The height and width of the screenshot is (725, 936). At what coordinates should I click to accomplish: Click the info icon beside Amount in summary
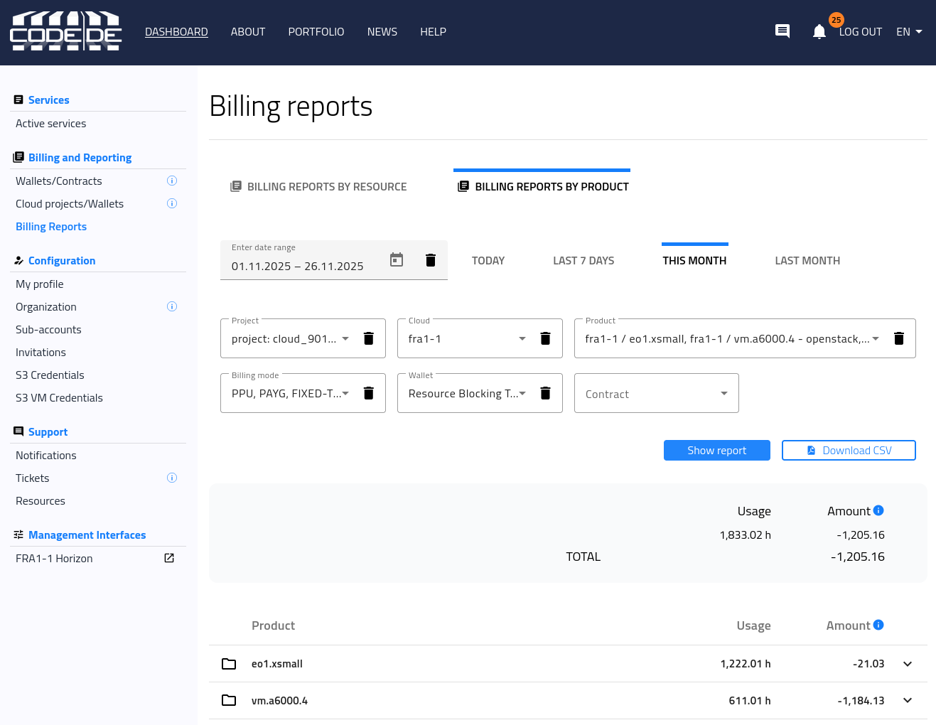click(878, 510)
